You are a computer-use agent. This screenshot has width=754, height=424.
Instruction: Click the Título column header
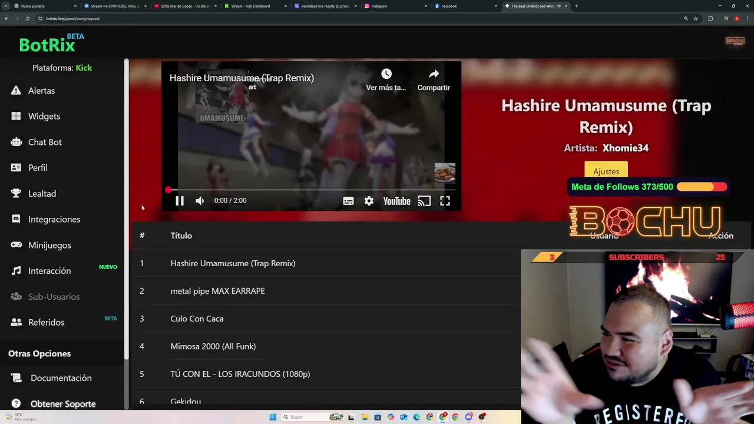(181, 236)
